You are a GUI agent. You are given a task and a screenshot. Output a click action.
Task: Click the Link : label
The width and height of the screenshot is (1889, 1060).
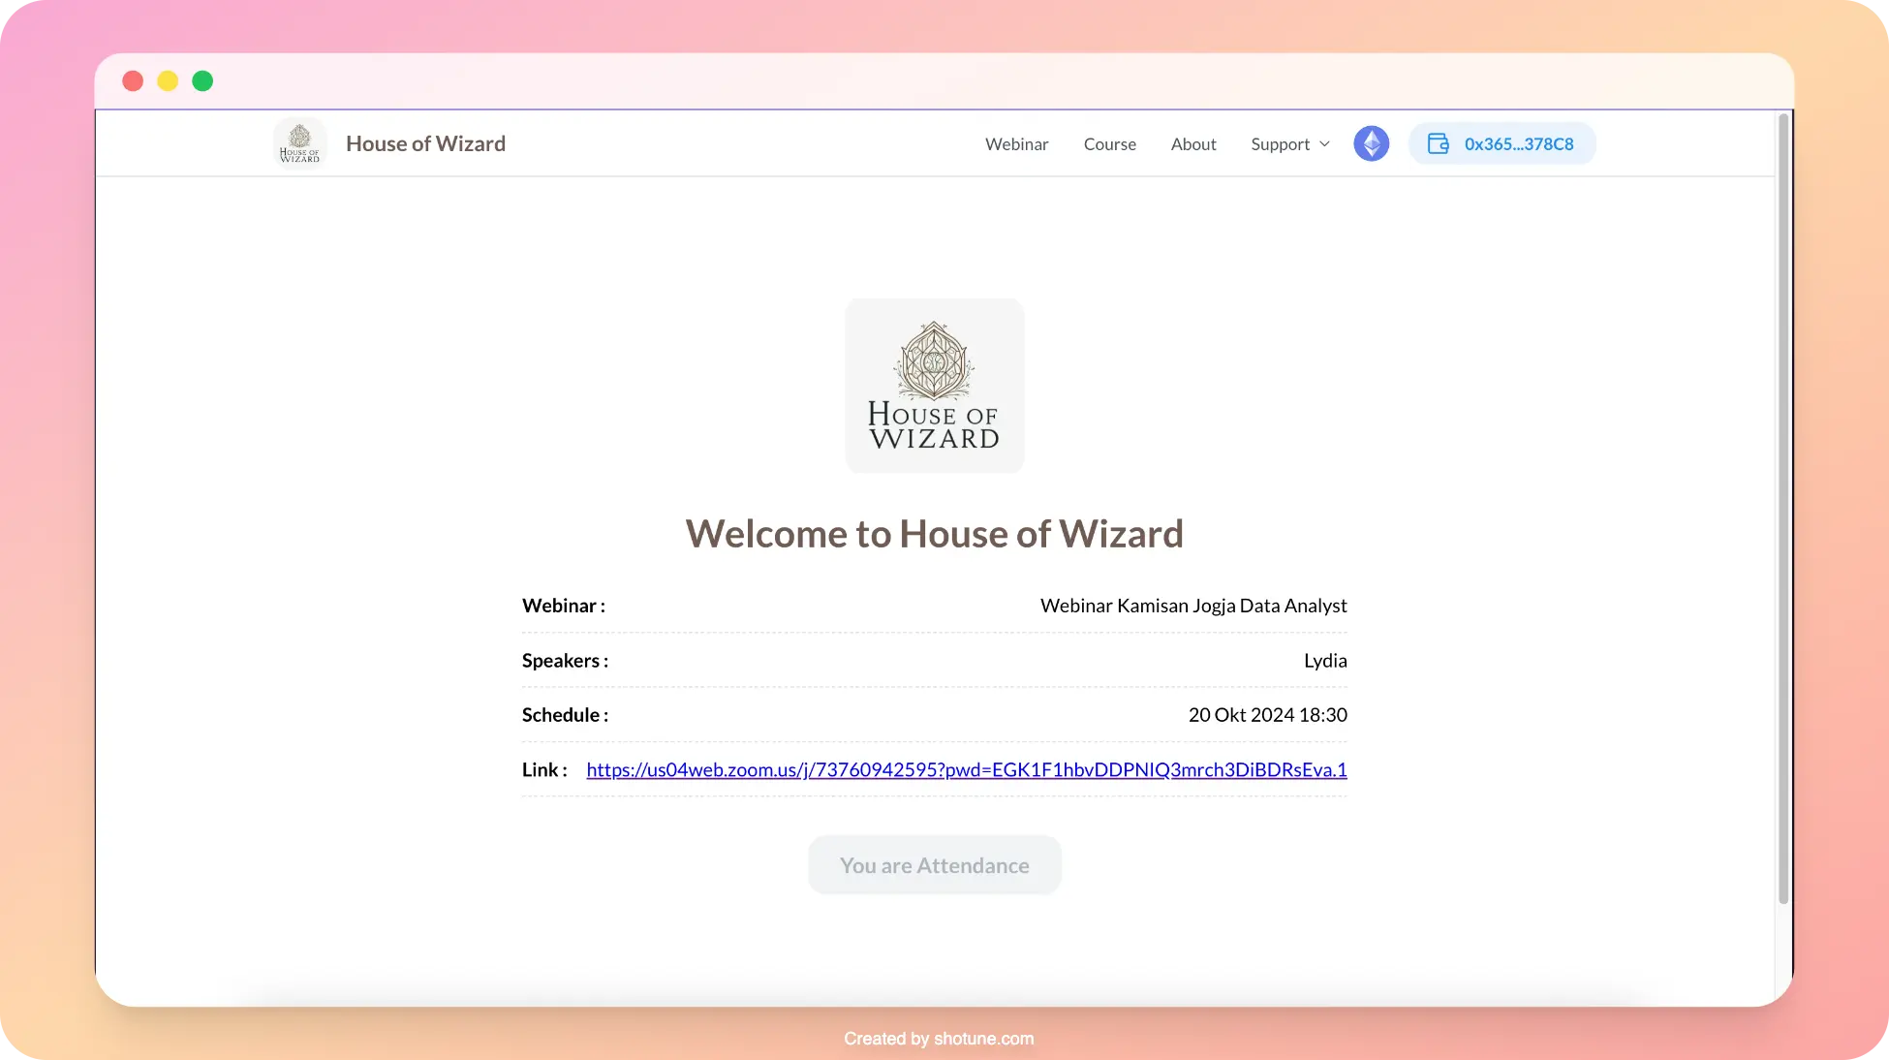point(544,769)
